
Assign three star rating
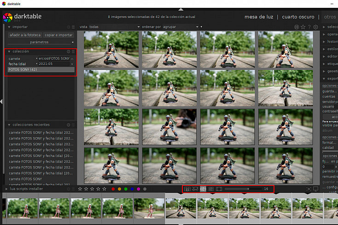(x=92, y=189)
